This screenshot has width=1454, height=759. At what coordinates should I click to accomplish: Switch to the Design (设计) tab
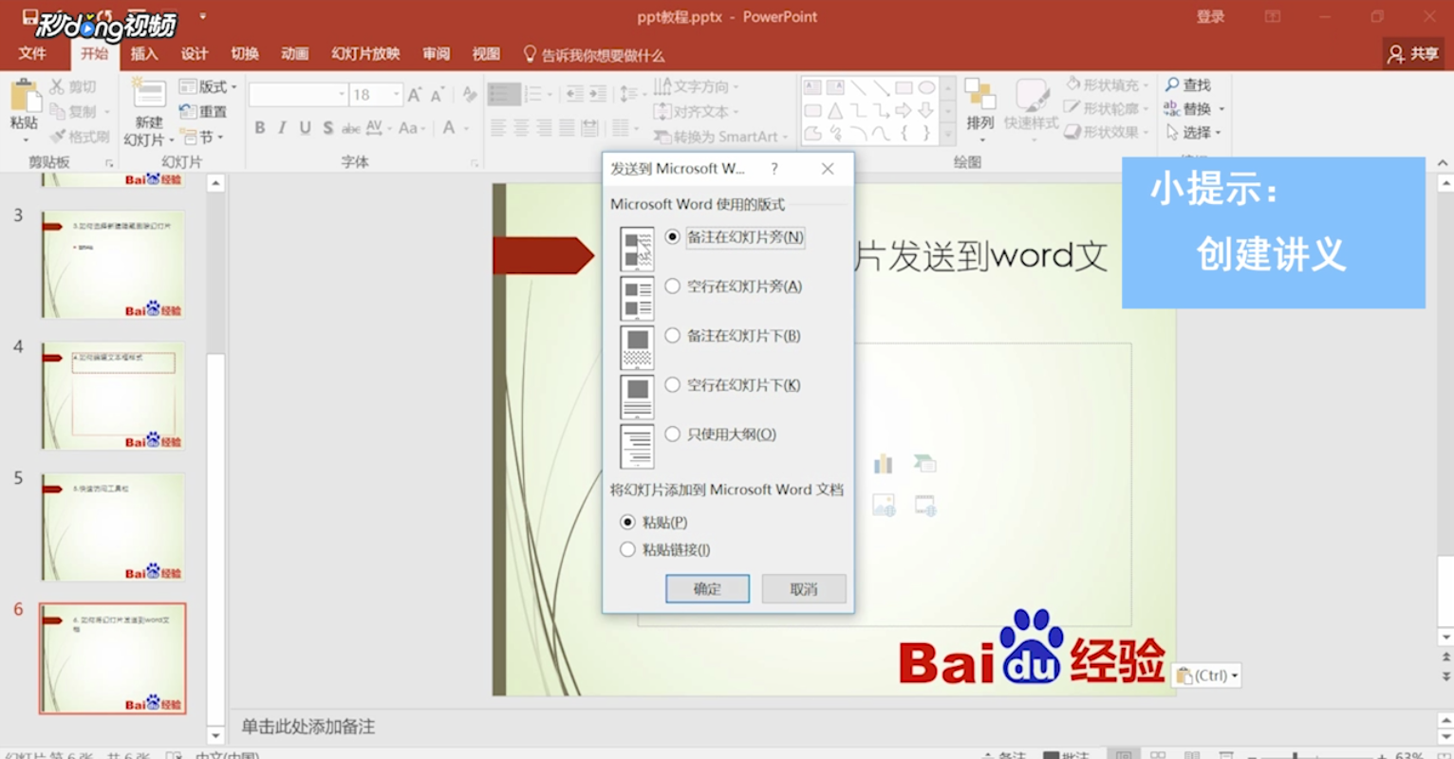[195, 54]
